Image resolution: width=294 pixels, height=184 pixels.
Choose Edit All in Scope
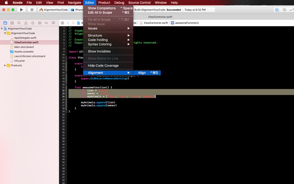(108, 13)
